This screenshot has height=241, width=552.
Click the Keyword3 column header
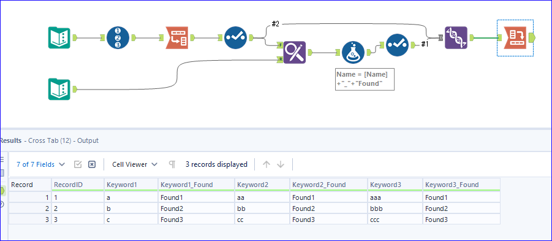[395, 185]
